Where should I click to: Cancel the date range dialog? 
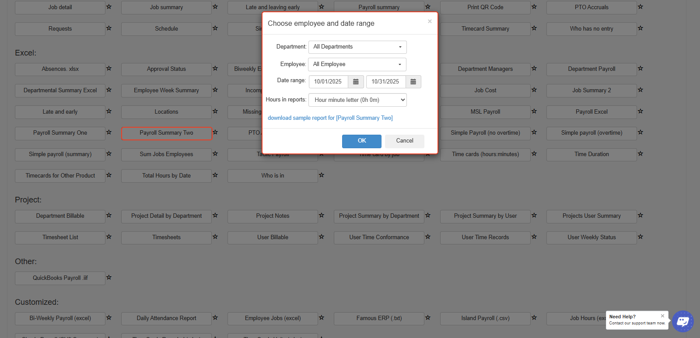point(404,141)
